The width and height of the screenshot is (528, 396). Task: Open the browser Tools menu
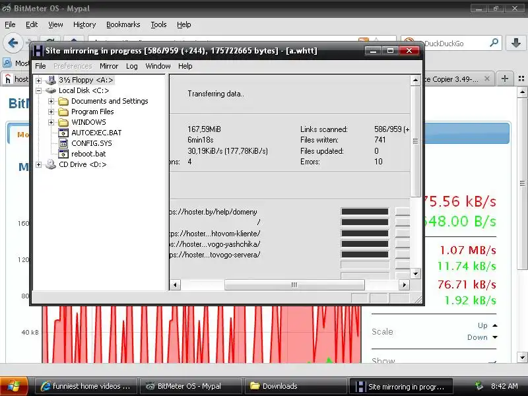tap(158, 24)
